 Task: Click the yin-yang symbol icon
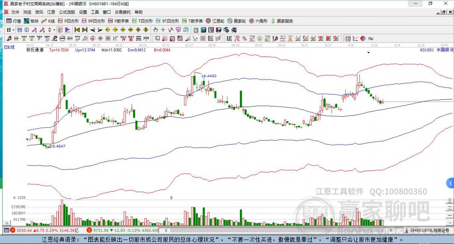click(x=363, y=38)
